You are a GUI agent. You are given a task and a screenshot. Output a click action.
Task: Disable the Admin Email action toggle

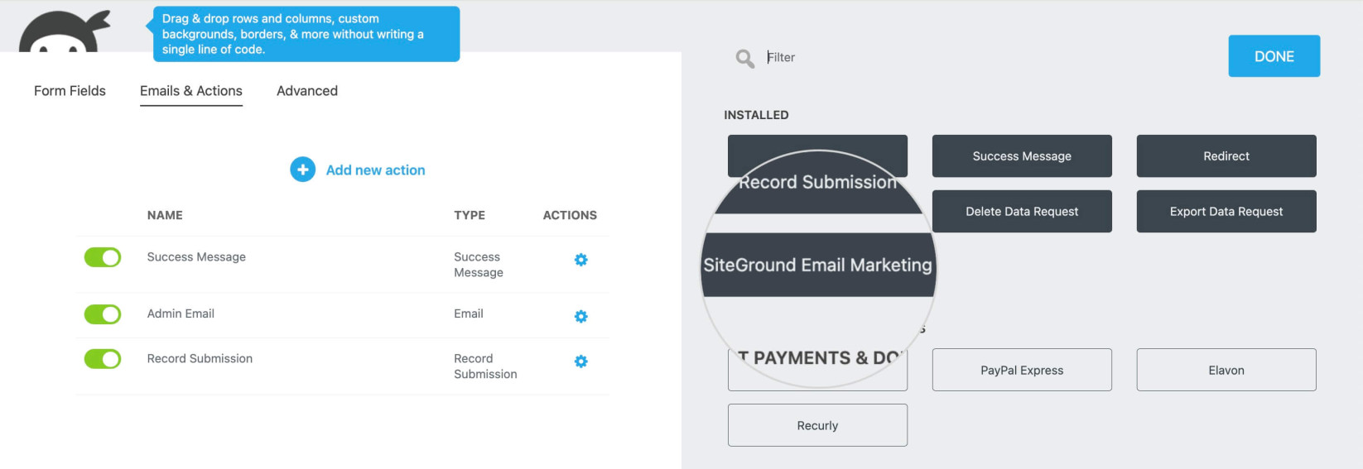(103, 314)
